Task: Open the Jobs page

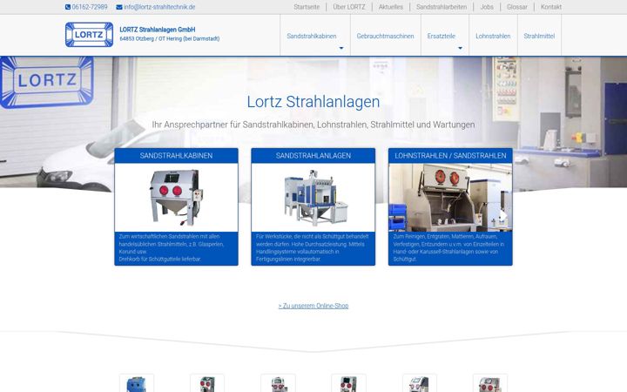Action: point(487,7)
